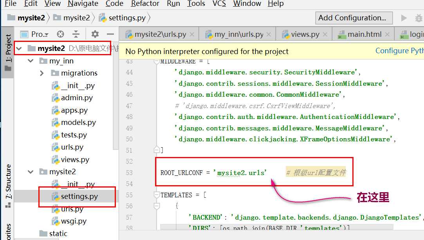This screenshot has width=424, height=240.
Task: Click commented CsrfViewMiddleware line
Action: (x=255, y=106)
